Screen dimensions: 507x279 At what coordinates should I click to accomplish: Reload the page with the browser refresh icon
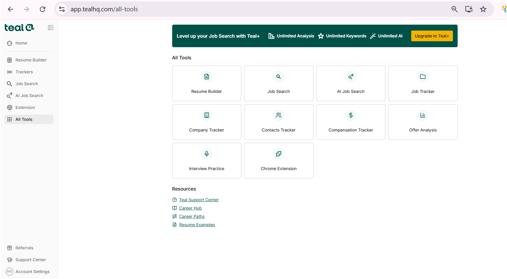click(43, 9)
